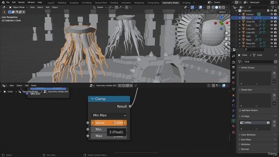Open the Blender logo menu

pos(3,3)
